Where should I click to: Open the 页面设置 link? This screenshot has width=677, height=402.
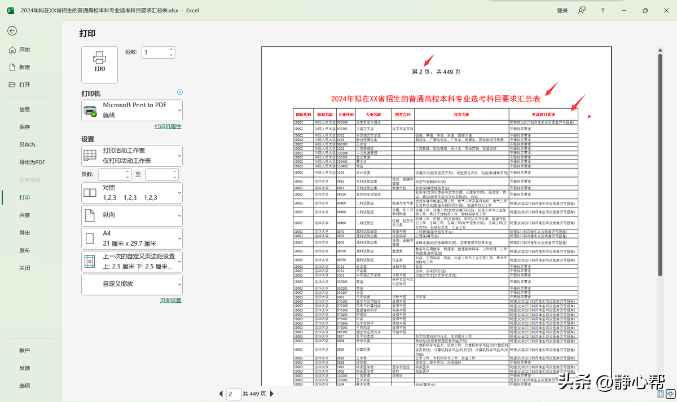click(x=170, y=301)
